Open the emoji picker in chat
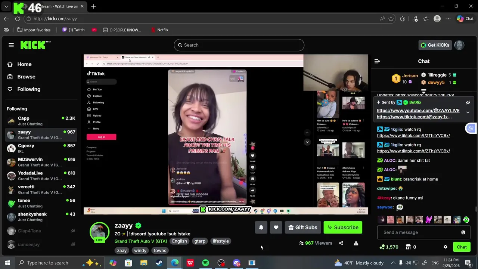Image resolution: width=478 pixels, height=269 pixels. [463, 232]
